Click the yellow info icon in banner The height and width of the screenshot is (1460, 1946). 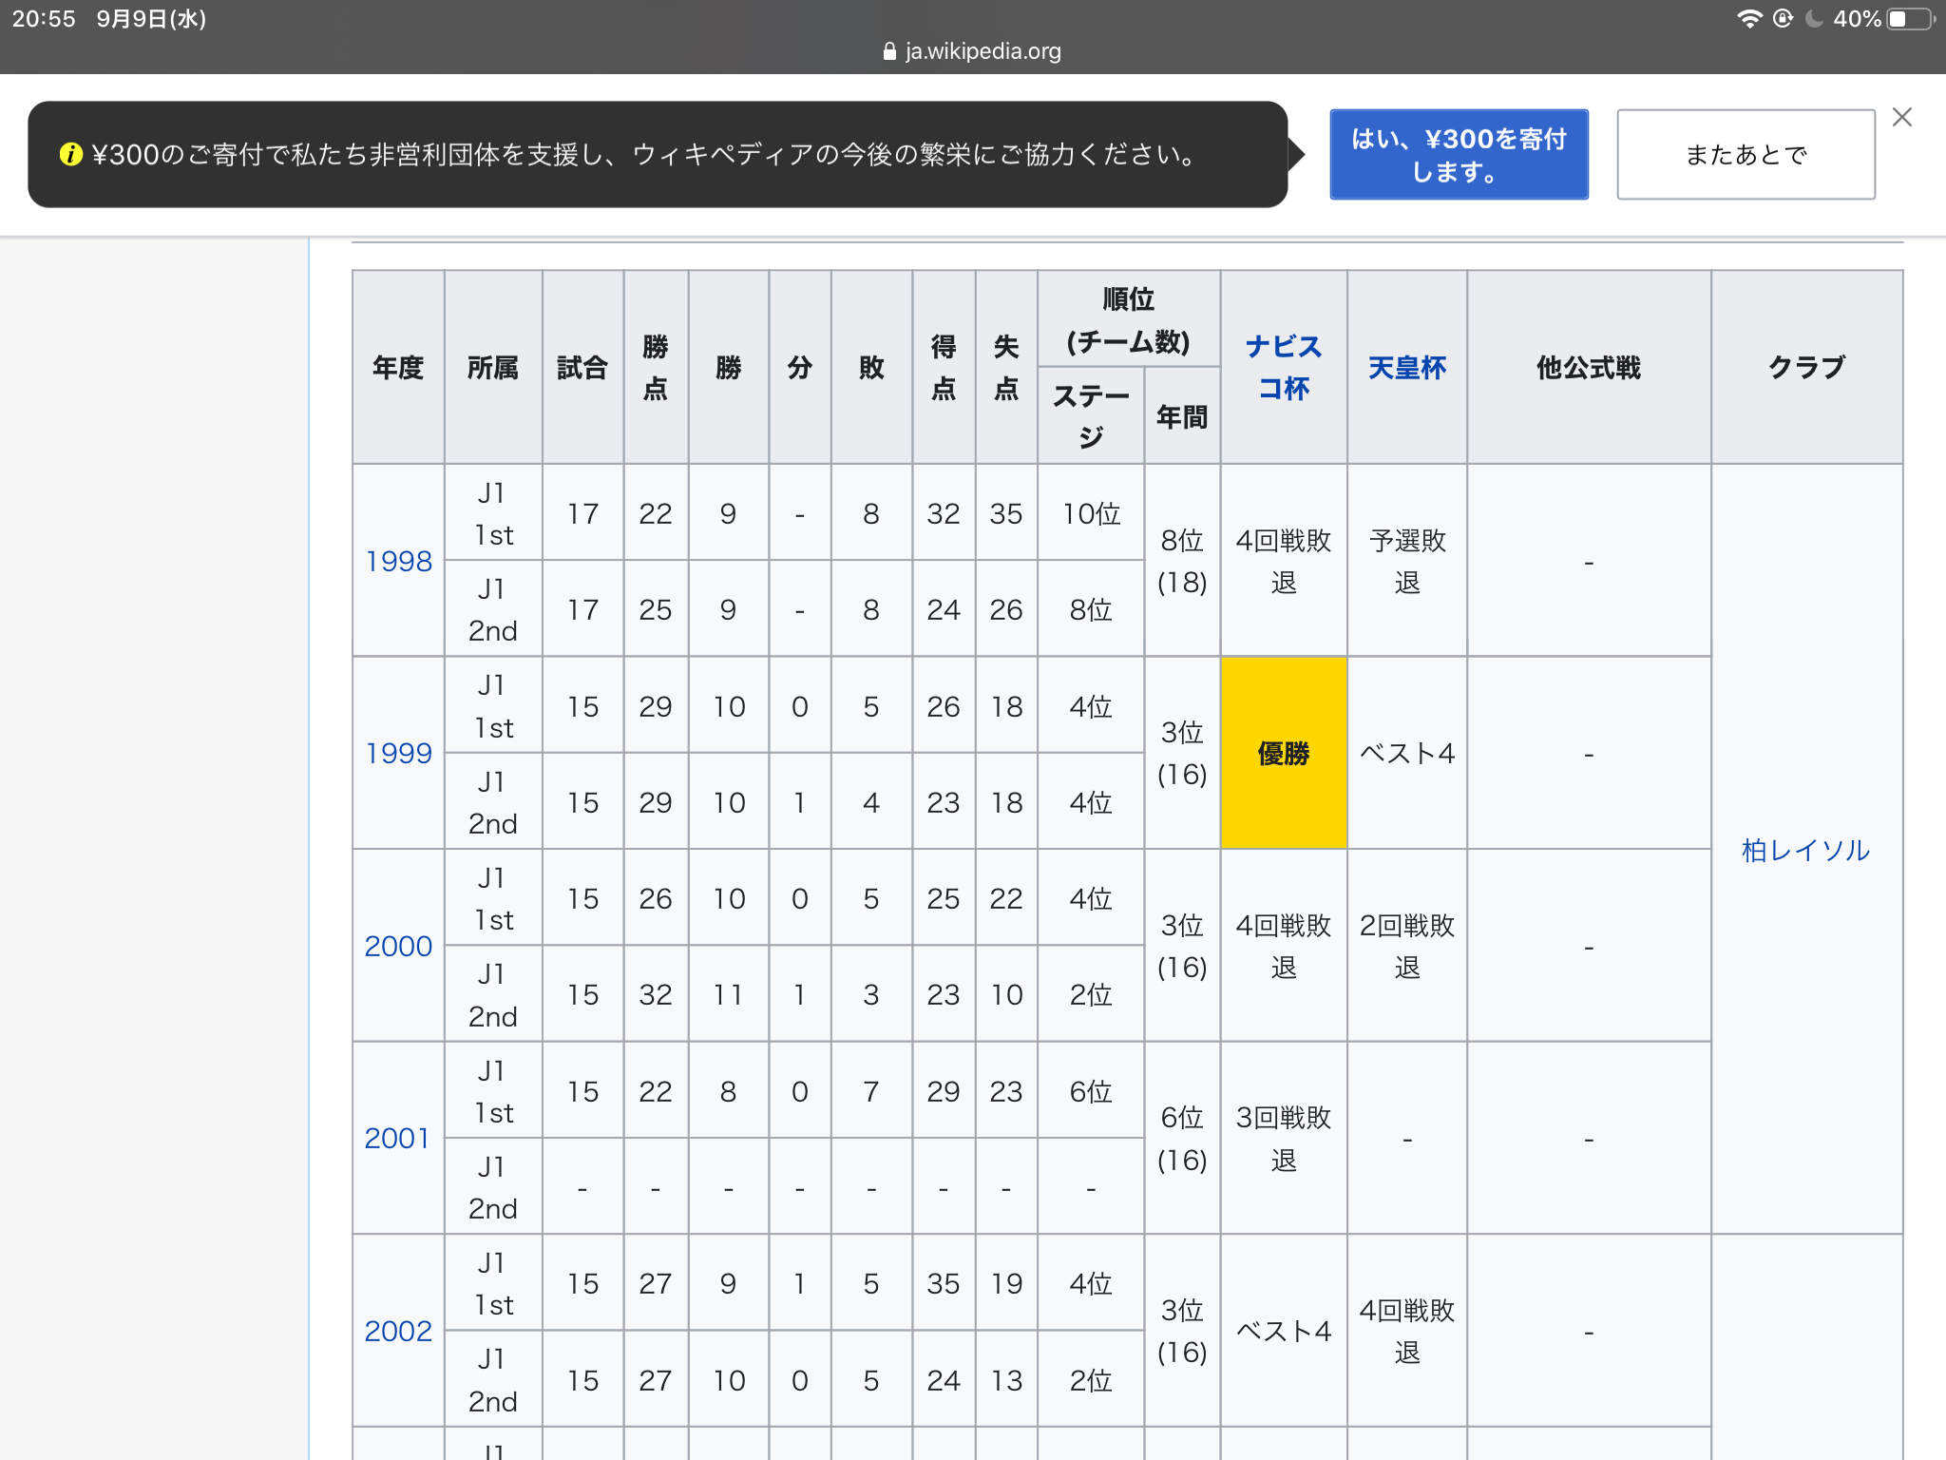pos(70,154)
